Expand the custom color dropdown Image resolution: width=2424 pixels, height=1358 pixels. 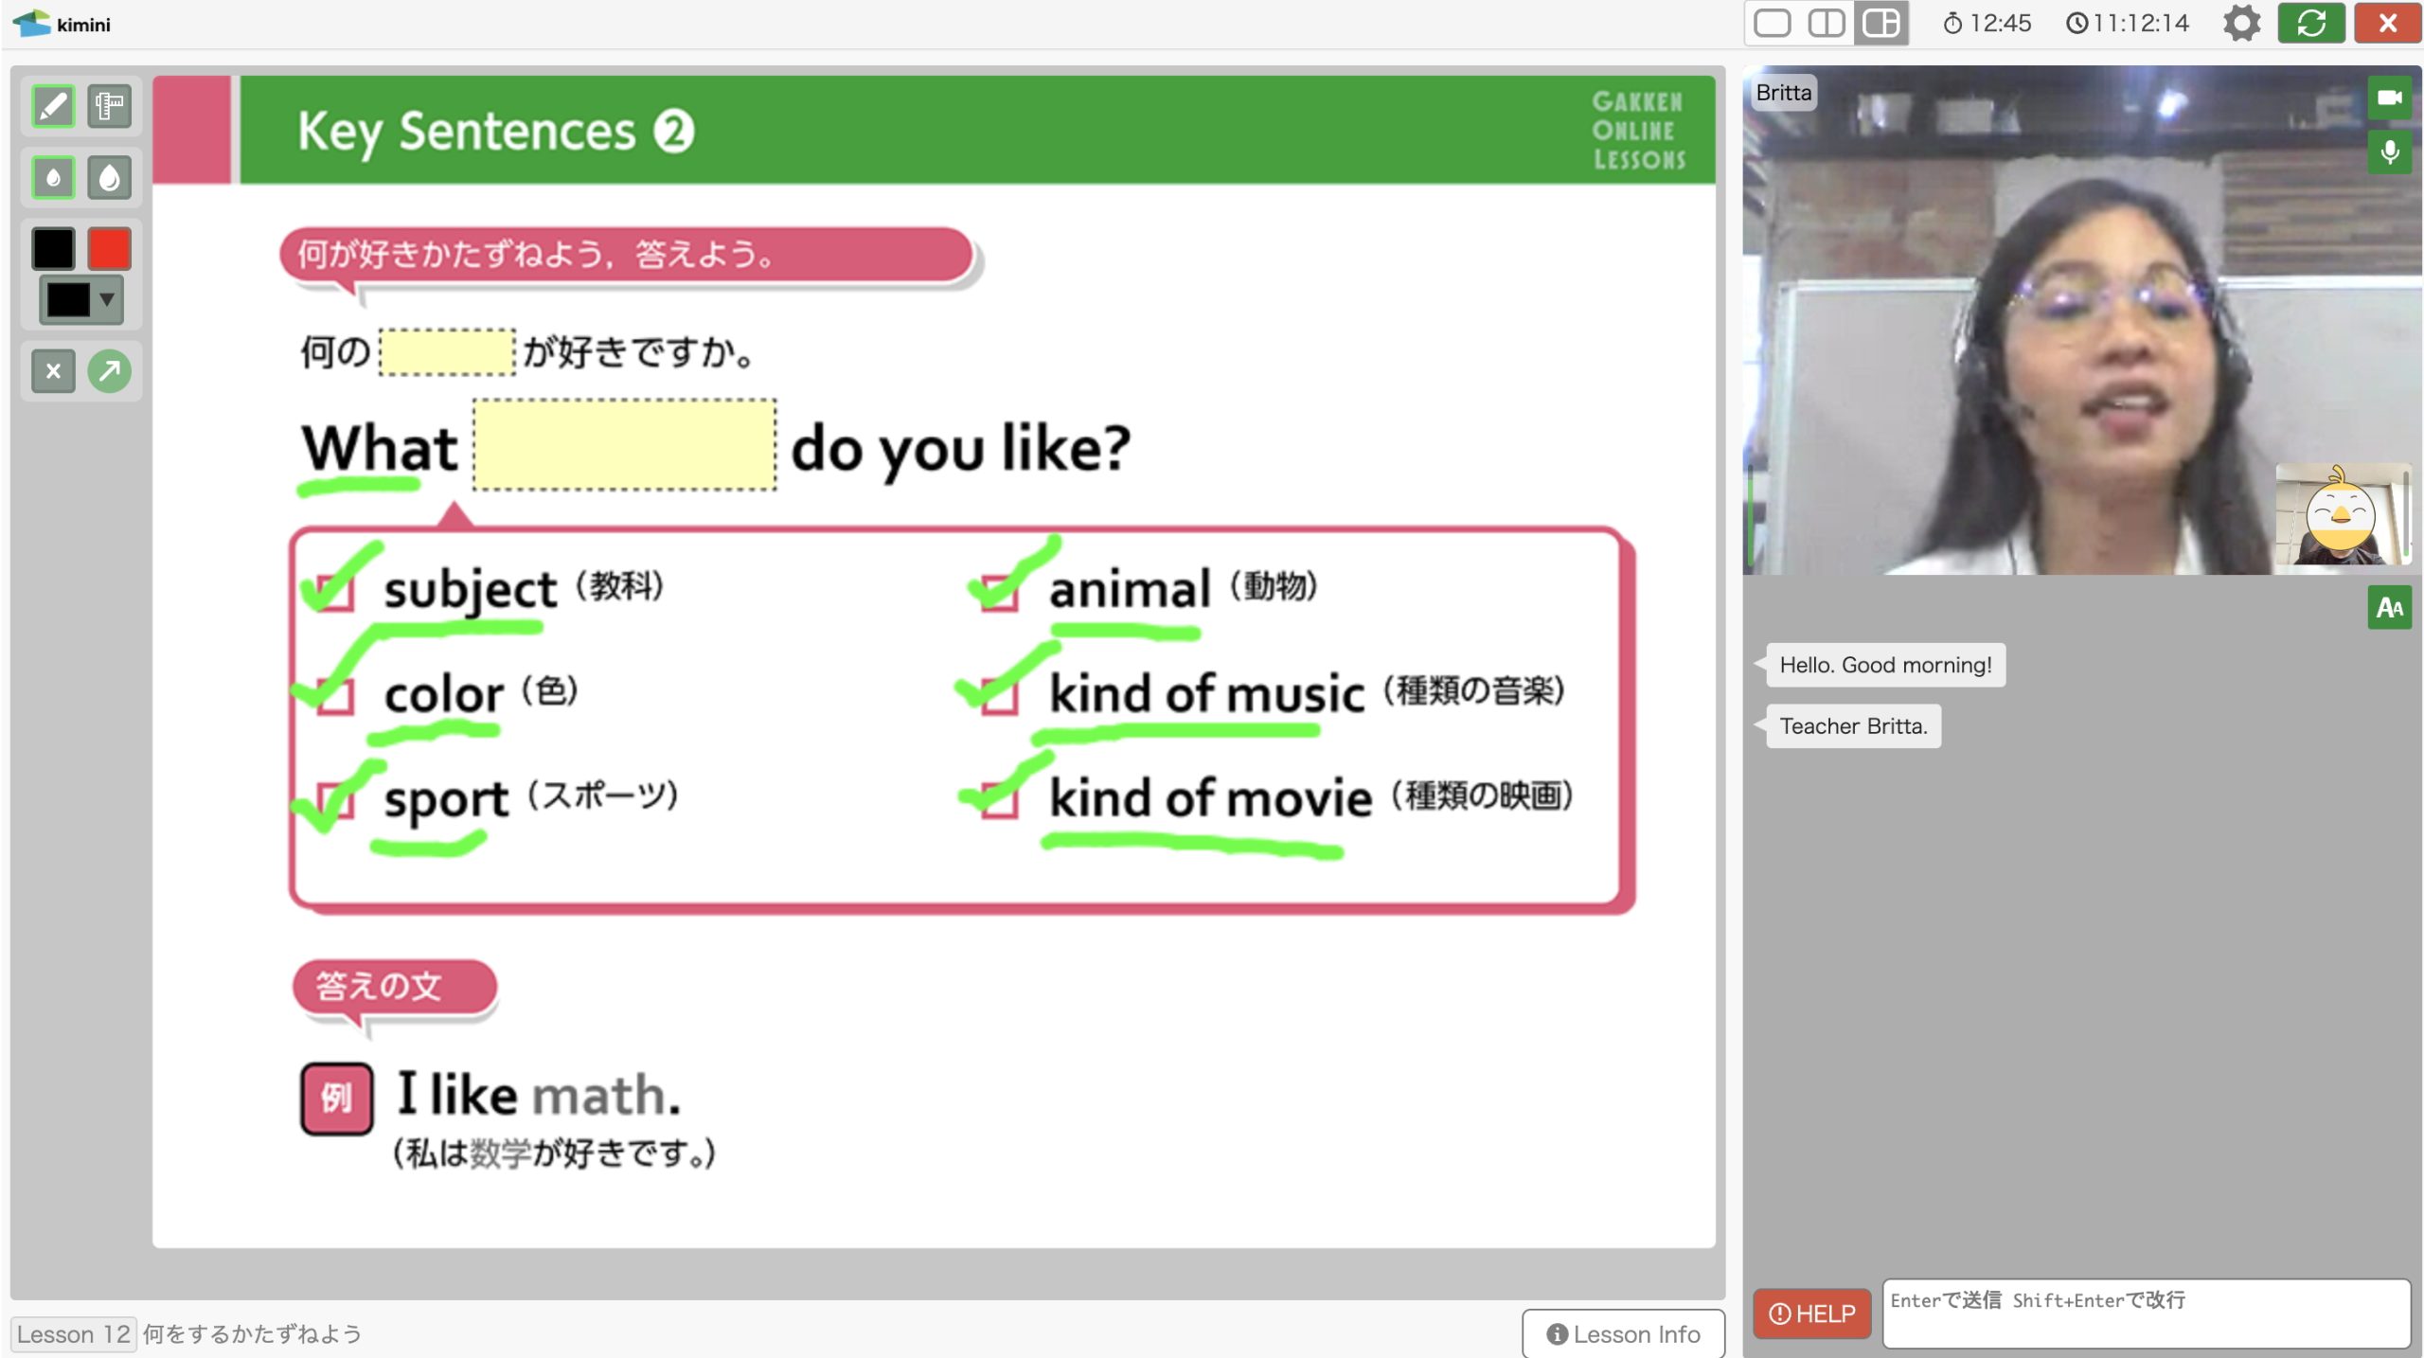[107, 300]
